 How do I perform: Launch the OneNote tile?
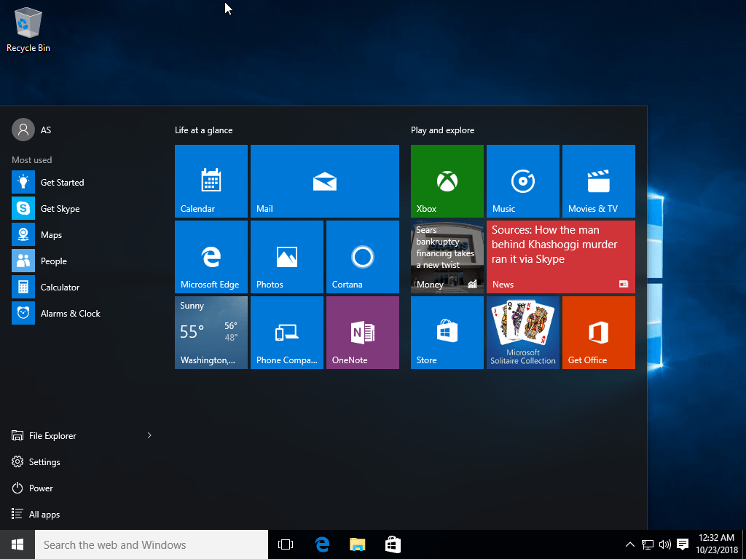tap(363, 332)
